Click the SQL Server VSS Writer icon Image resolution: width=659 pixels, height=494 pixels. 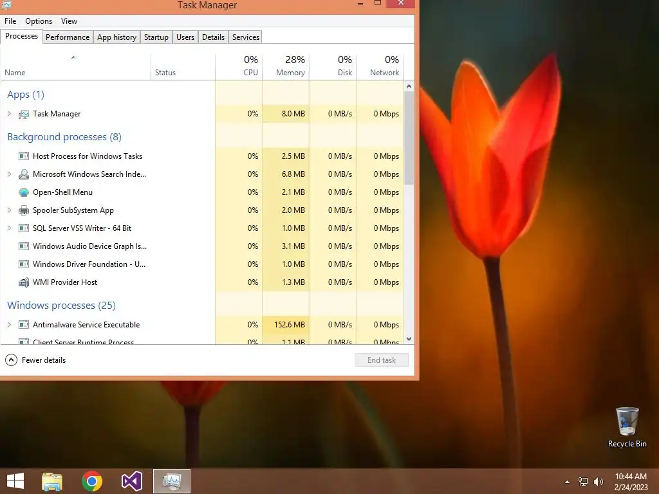(x=24, y=228)
